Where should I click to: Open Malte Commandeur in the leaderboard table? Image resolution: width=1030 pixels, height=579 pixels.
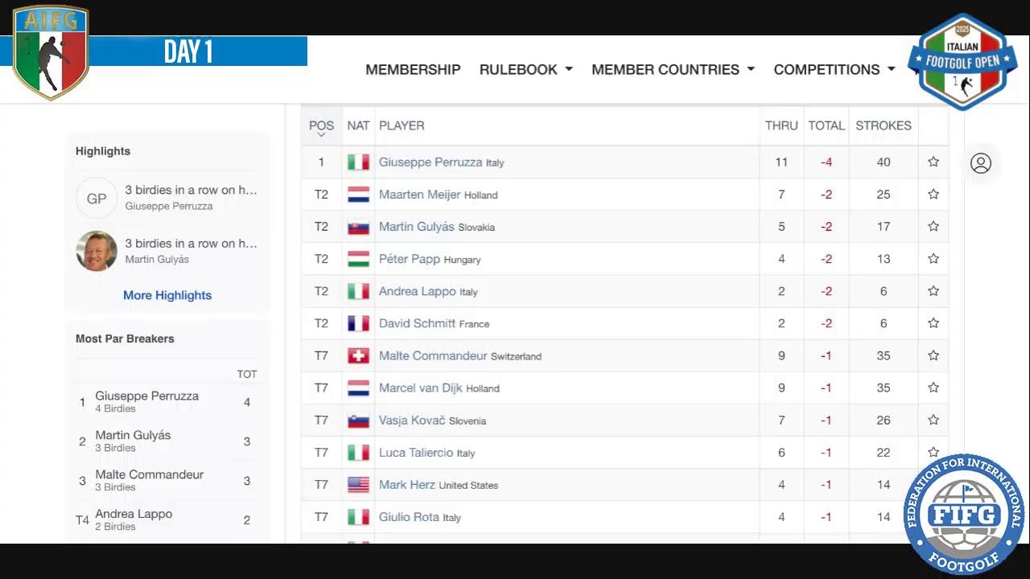coord(433,355)
